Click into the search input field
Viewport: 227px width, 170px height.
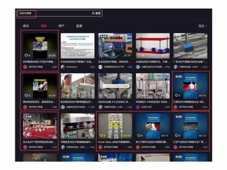click(x=60, y=13)
